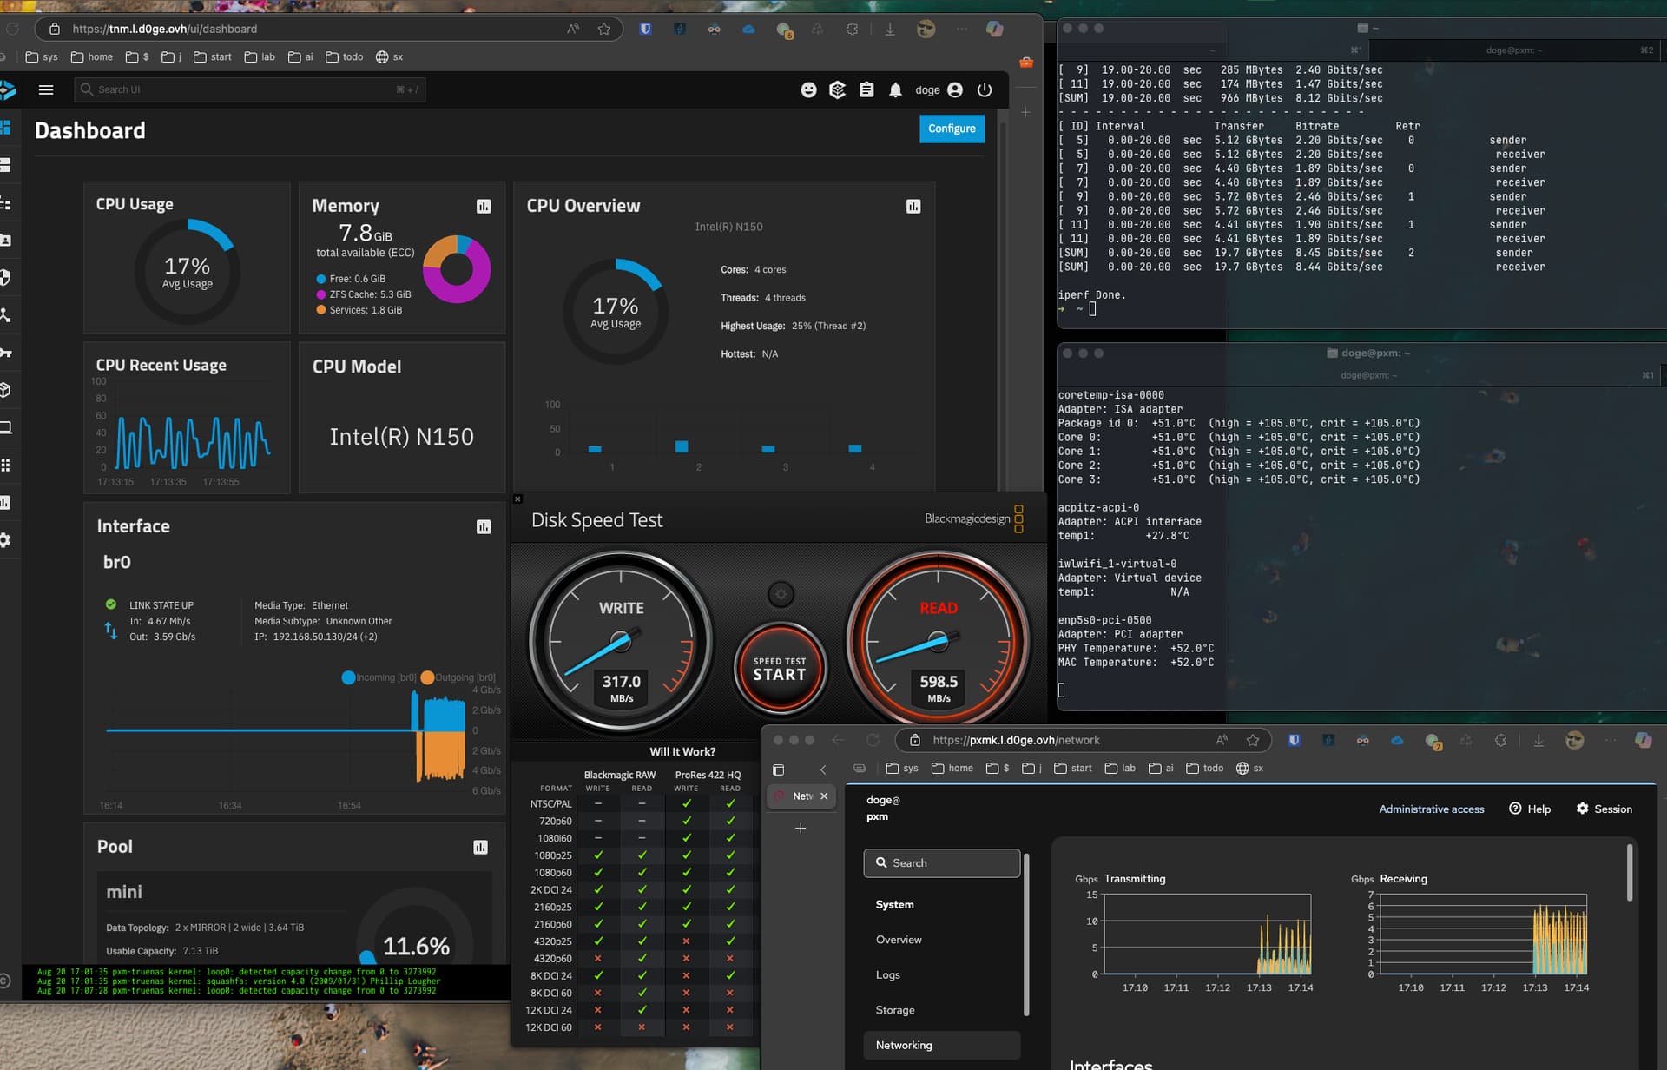Toggle Administrative access in Cockpit
The height and width of the screenshot is (1070, 1667).
click(1432, 809)
